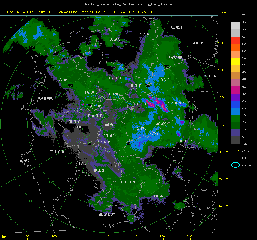Click the LINGASUR city label
This screenshot has height=240, width=257.
(x=162, y=80)
